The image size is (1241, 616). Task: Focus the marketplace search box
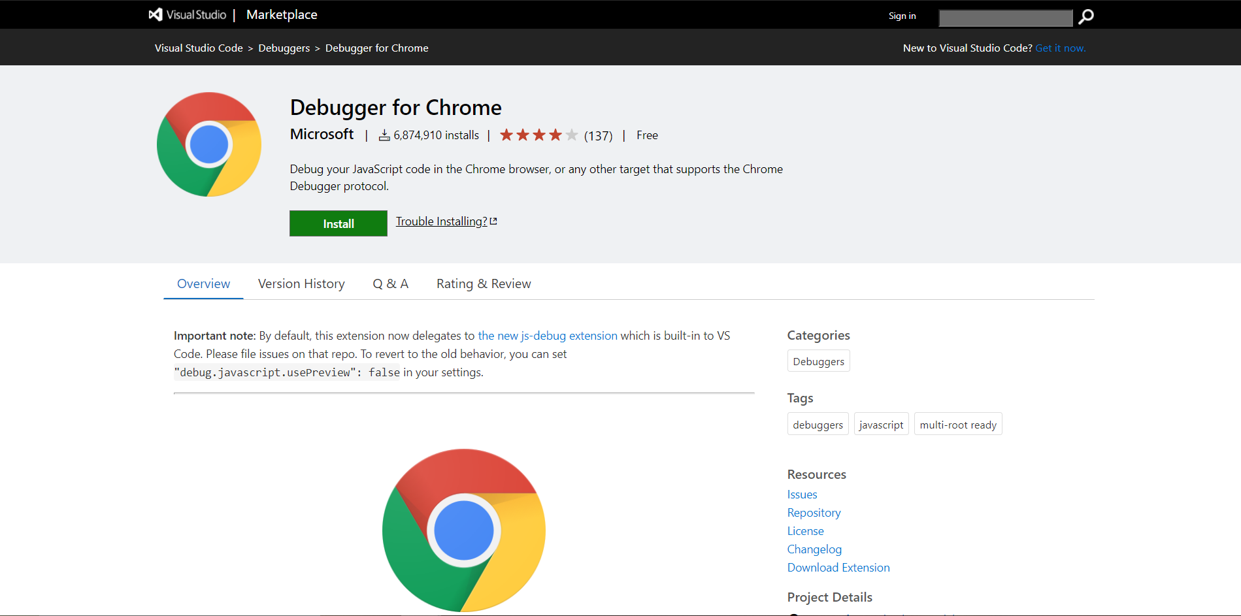click(1006, 18)
